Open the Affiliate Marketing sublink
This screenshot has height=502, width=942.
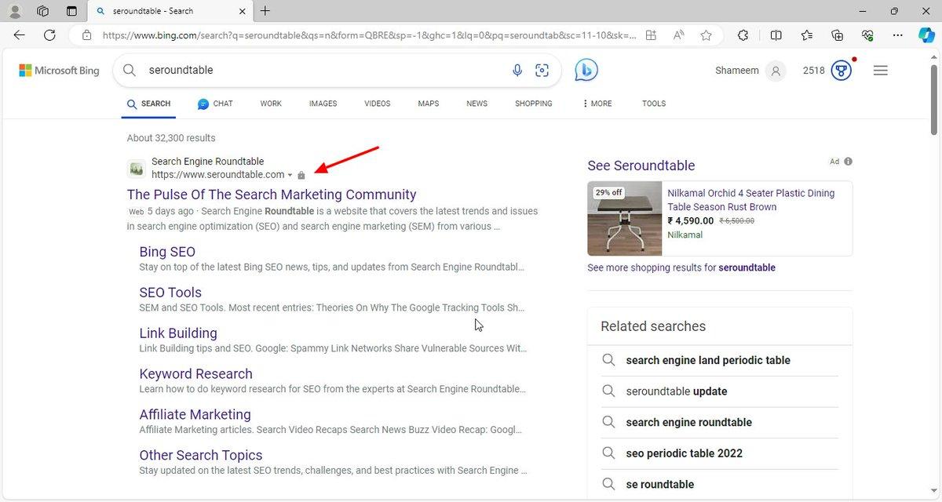pyautogui.click(x=195, y=415)
